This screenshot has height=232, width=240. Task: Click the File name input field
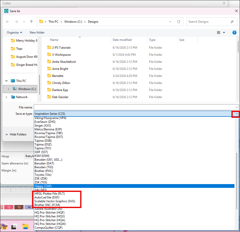pos(134,107)
